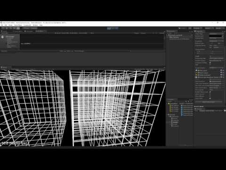
Task: Minimize the Unity window
Action: [212, 23]
